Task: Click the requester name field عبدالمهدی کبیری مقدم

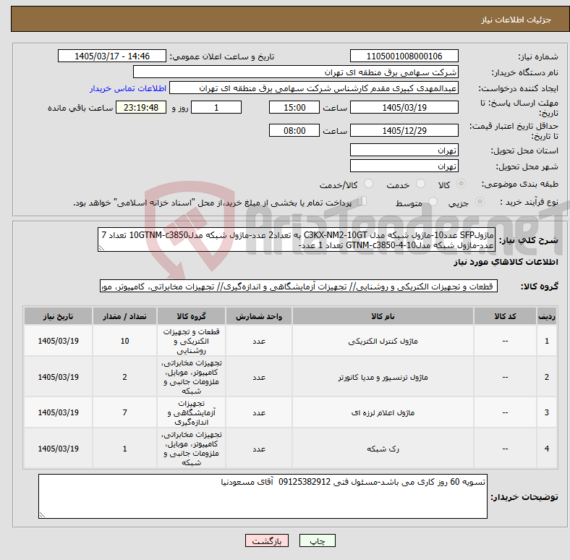Action: click(x=314, y=88)
